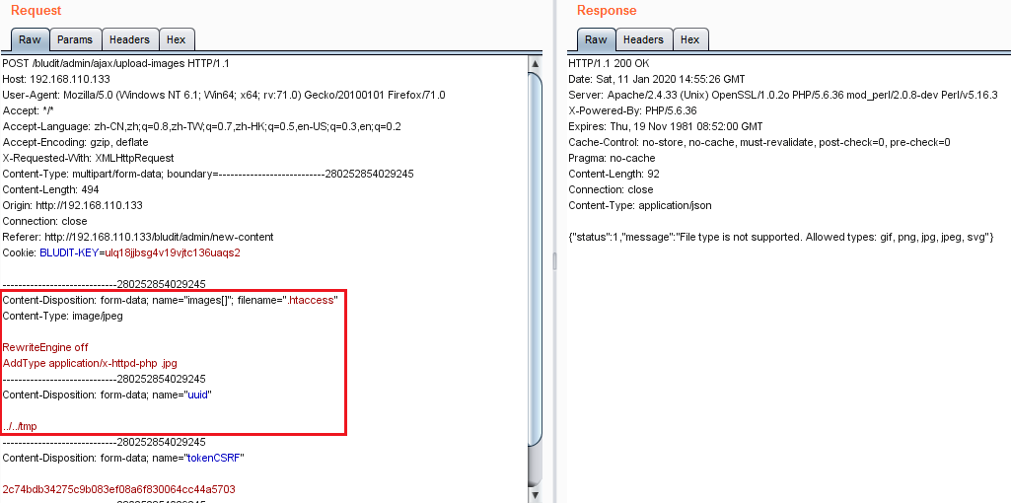This screenshot has width=1011, height=503.
Task: Click the RewriteEngine off line
Action: coord(45,347)
